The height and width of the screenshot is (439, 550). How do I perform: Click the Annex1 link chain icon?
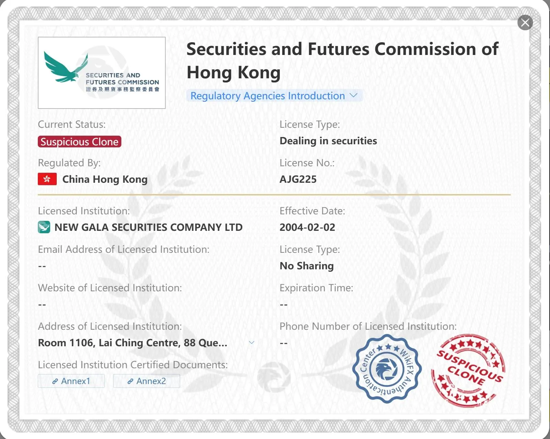coord(55,381)
